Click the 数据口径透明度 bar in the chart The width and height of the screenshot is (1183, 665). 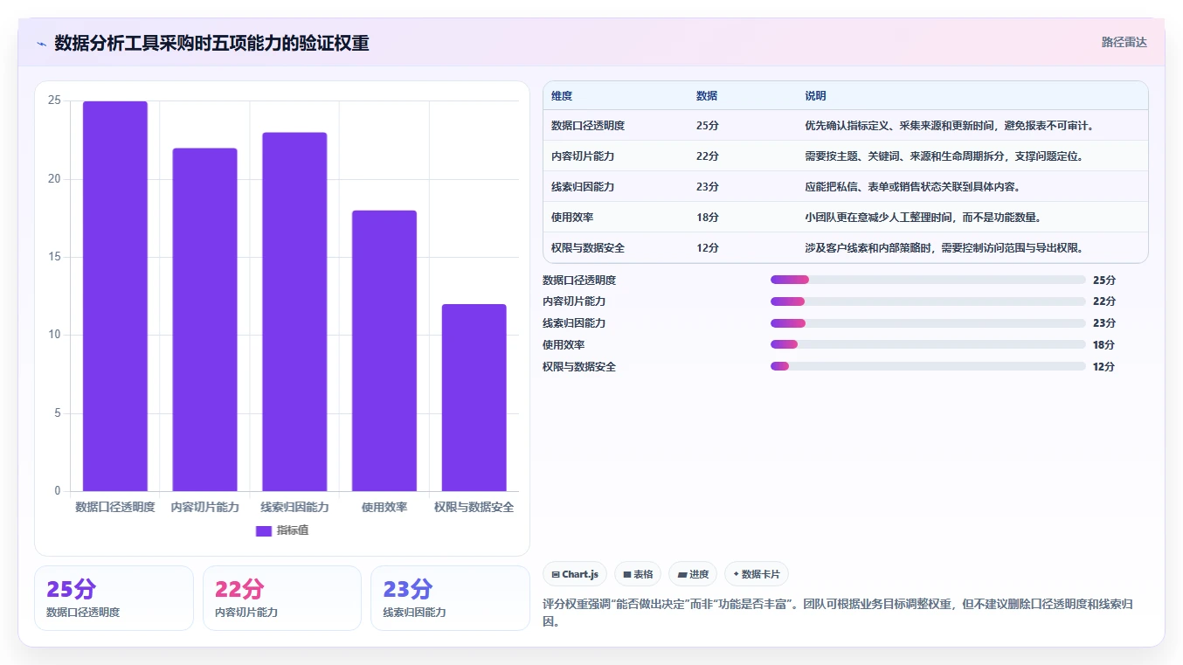pyautogui.click(x=115, y=296)
